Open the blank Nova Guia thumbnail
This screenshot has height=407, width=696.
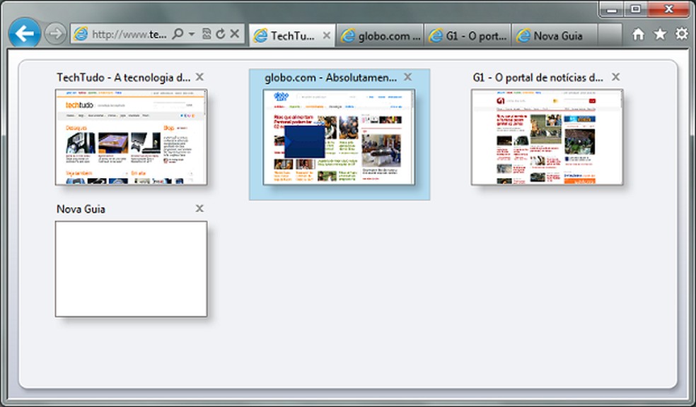(x=131, y=269)
